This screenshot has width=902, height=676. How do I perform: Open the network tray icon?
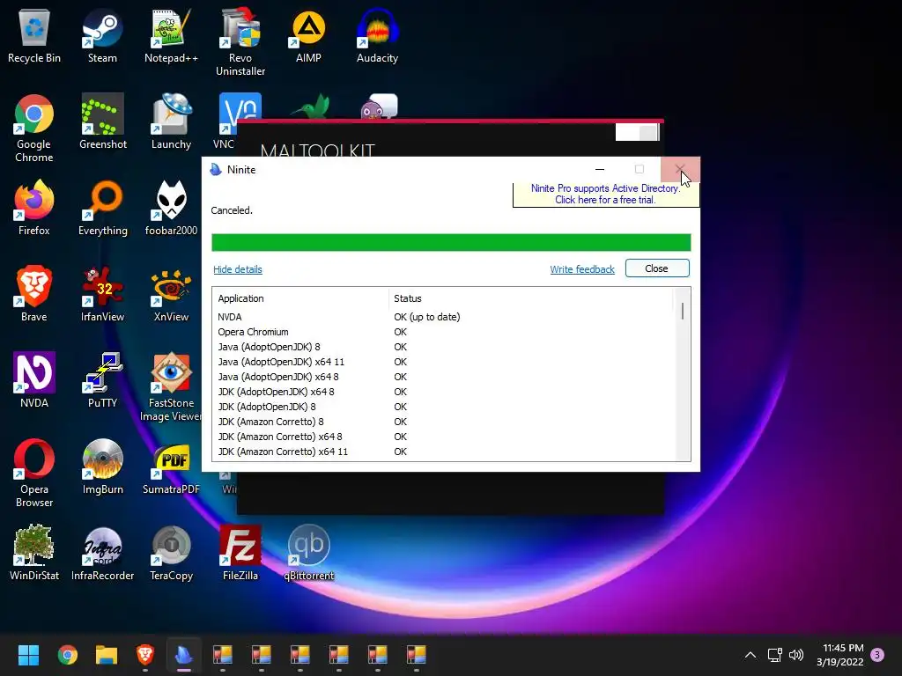774,654
